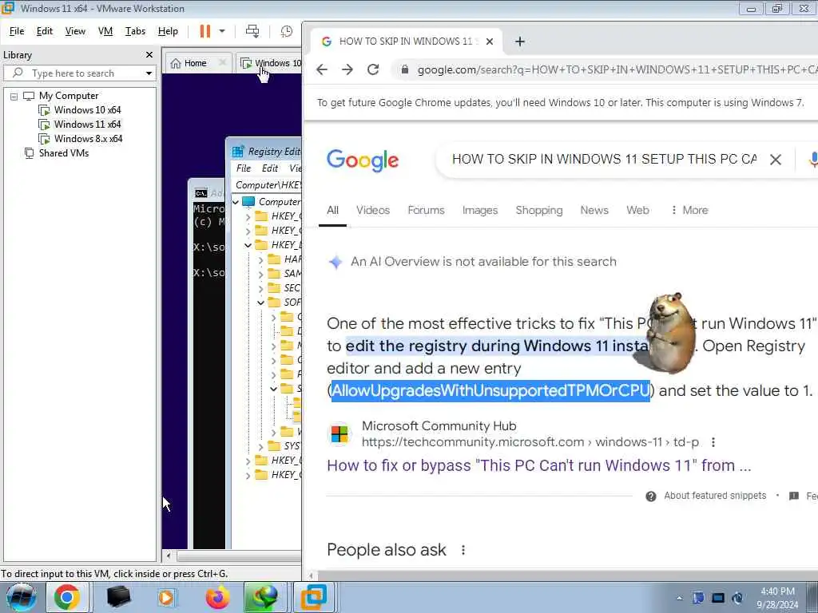The width and height of the screenshot is (818, 613).
Task: Open the VMware Edit menu
Action: tap(45, 31)
